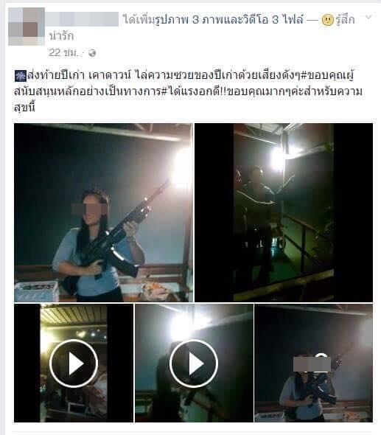381x435 pixels.
Task: Click the 'รู้สึกน่ารัก' feeling text
Action: click(x=345, y=20)
